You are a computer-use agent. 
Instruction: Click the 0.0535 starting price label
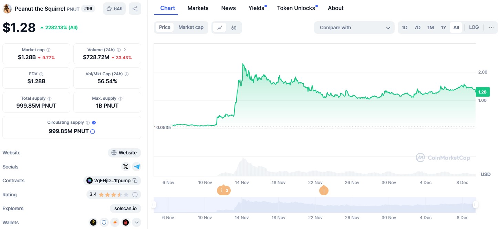(x=163, y=127)
